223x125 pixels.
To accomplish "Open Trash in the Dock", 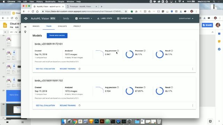I will click(159, 122).
